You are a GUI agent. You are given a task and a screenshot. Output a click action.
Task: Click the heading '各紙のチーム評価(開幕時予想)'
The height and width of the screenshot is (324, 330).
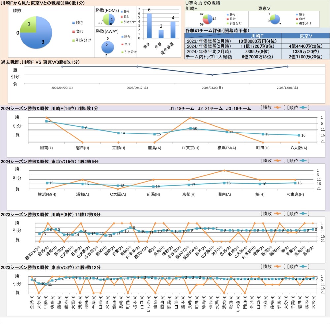(217, 30)
